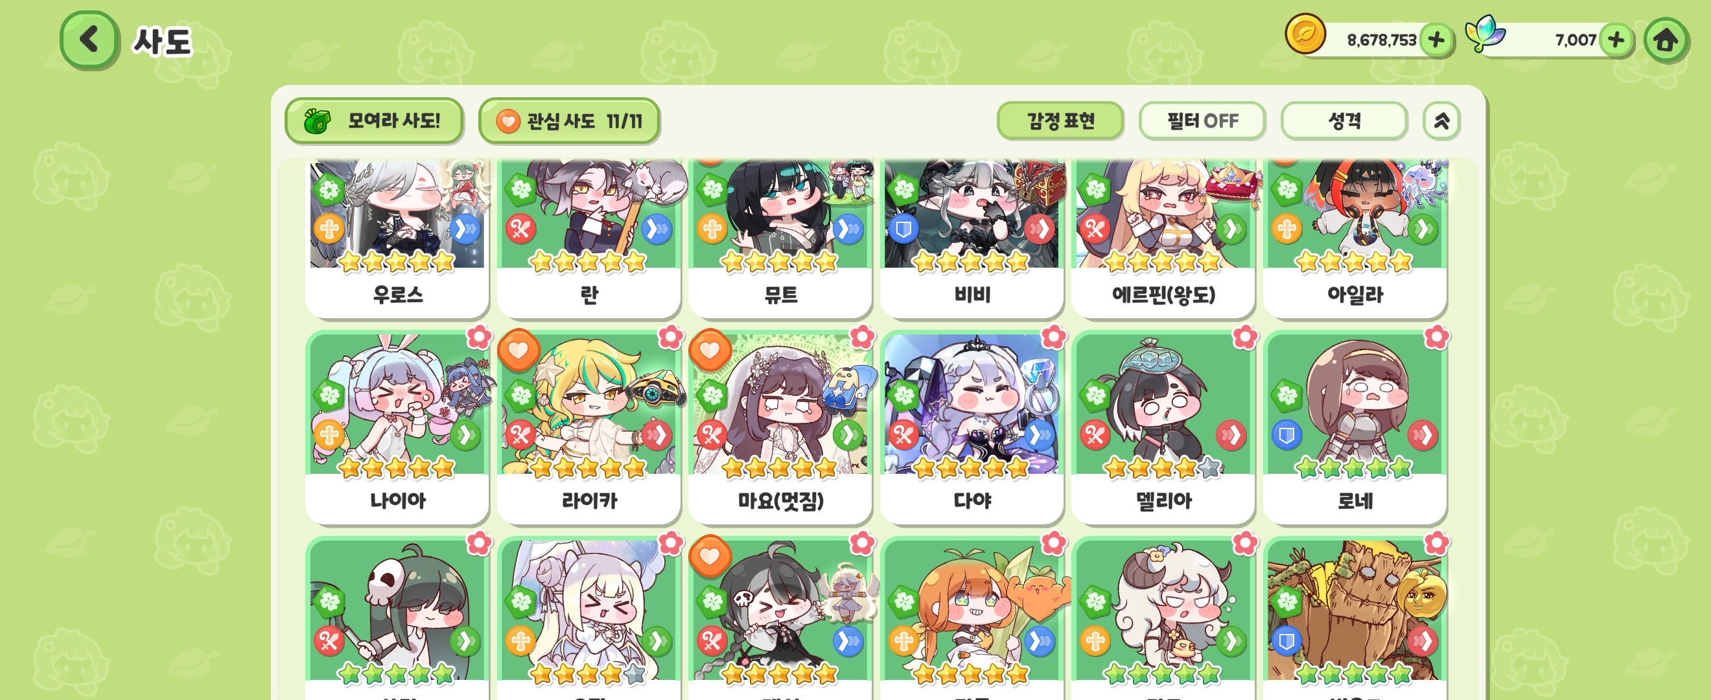
Task: Click the rainbow crystal leaf icon
Action: 1484,33
